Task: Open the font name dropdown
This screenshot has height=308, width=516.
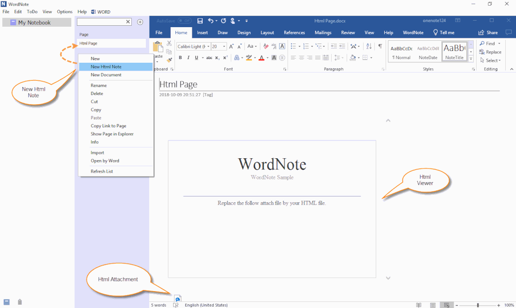Action: (x=208, y=47)
